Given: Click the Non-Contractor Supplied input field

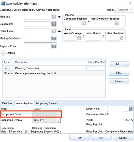Looking at the screenshot, I should tap(102, 23).
